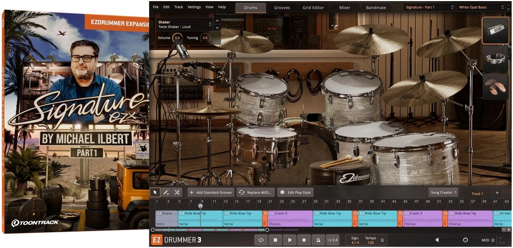Toggle loop playback
This screenshot has height=248, width=513.
[x=261, y=240]
